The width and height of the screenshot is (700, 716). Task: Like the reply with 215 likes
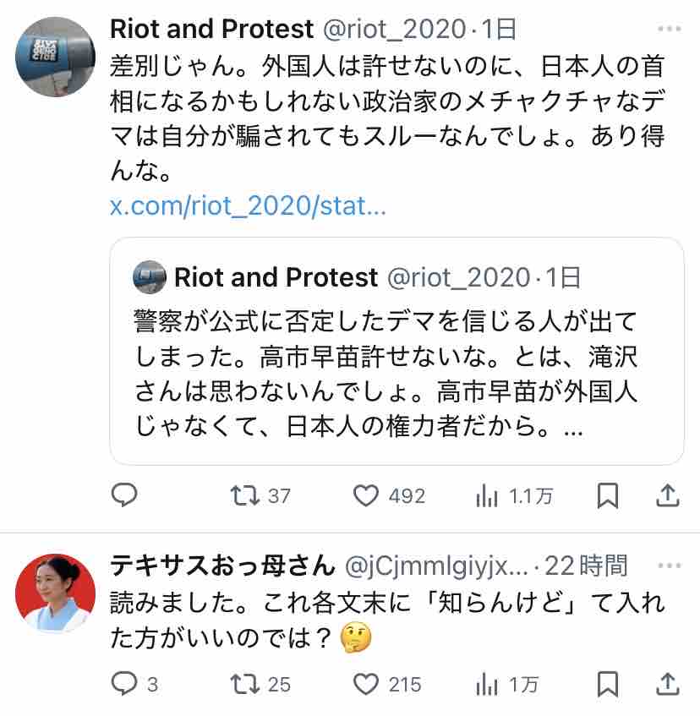(x=365, y=683)
